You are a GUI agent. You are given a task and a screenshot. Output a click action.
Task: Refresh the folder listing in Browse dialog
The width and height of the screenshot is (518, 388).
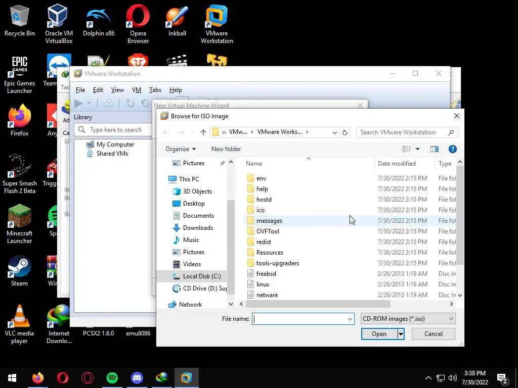(345, 132)
